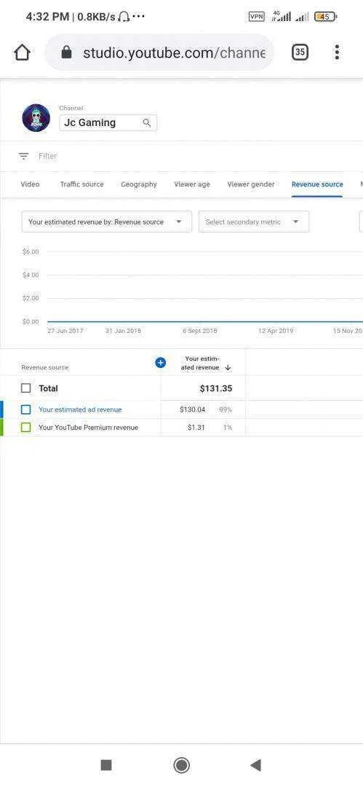Tap the browser home icon
The image size is (363, 787).
[x=22, y=52]
